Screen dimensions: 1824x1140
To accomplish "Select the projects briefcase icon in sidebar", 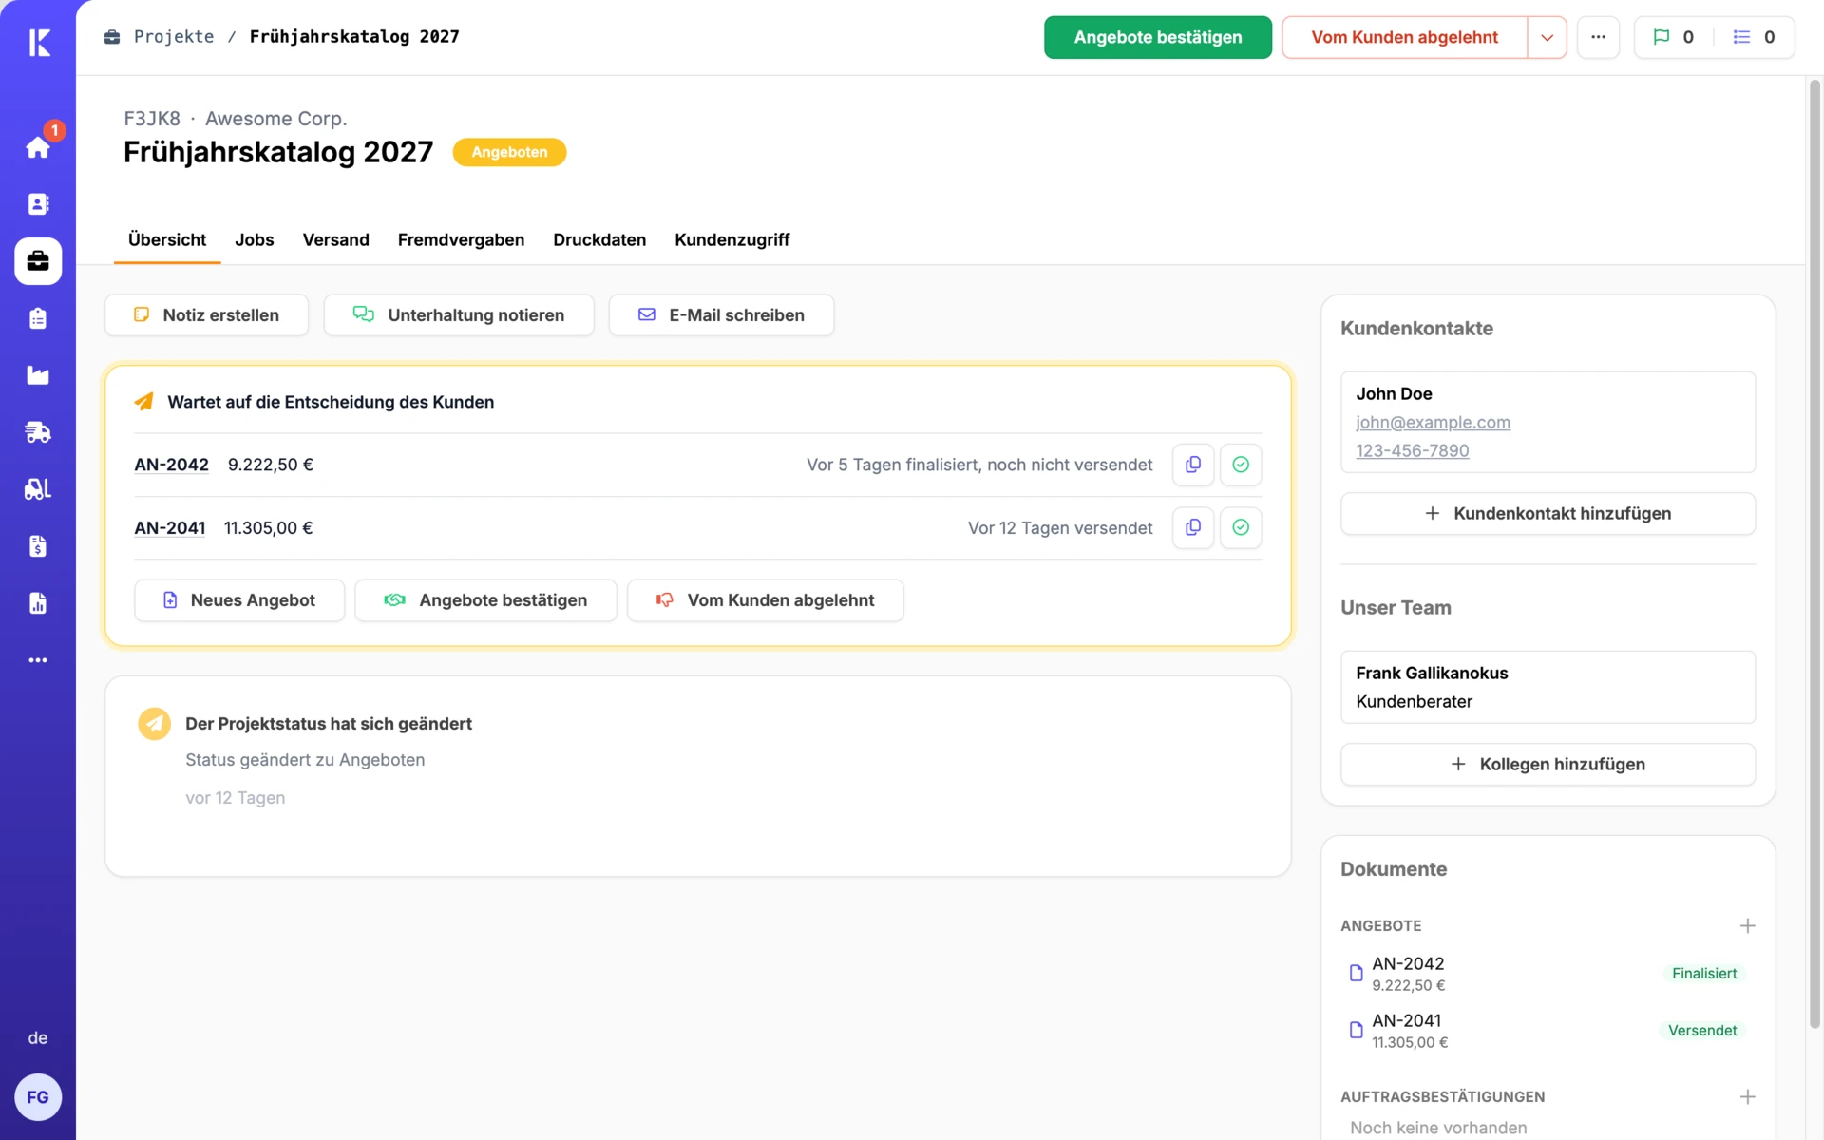I will point(38,261).
